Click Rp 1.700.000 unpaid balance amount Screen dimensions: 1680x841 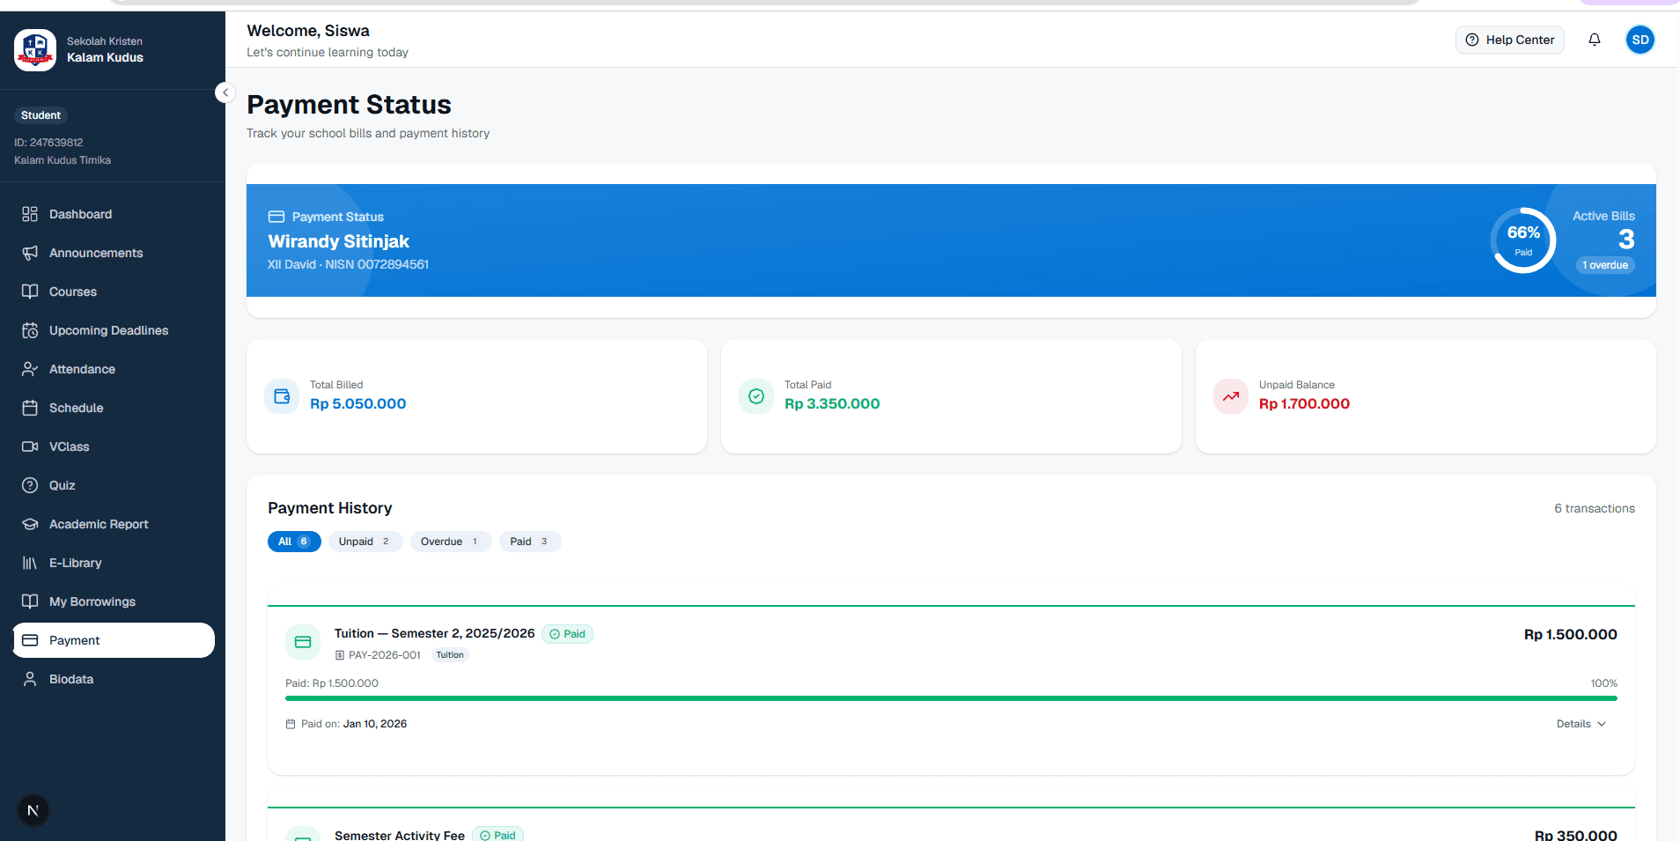click(1304, 404)
